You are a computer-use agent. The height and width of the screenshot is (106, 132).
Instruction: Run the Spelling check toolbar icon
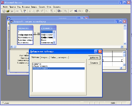click(x=25, y=11)
